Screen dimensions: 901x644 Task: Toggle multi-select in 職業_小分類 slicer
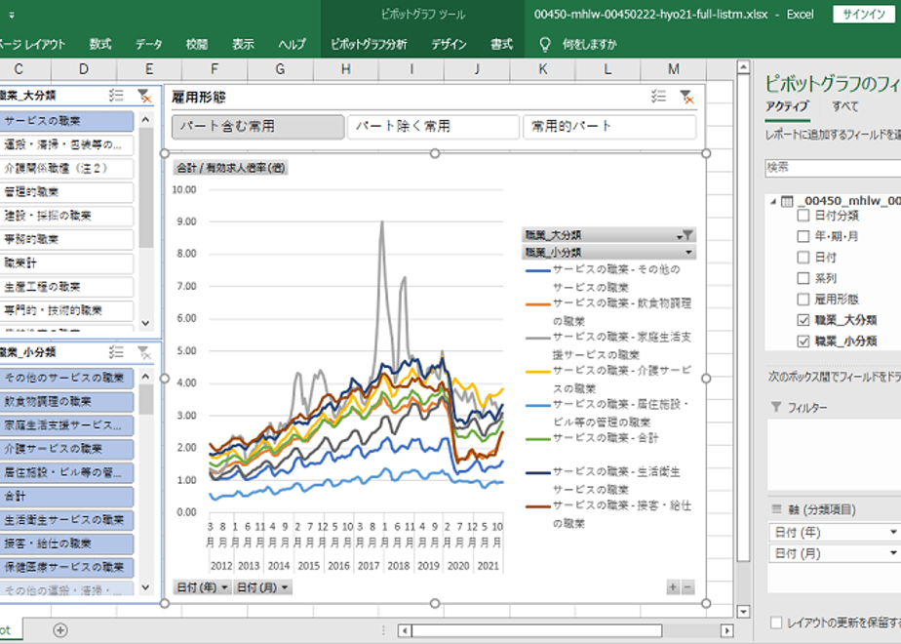116,352
